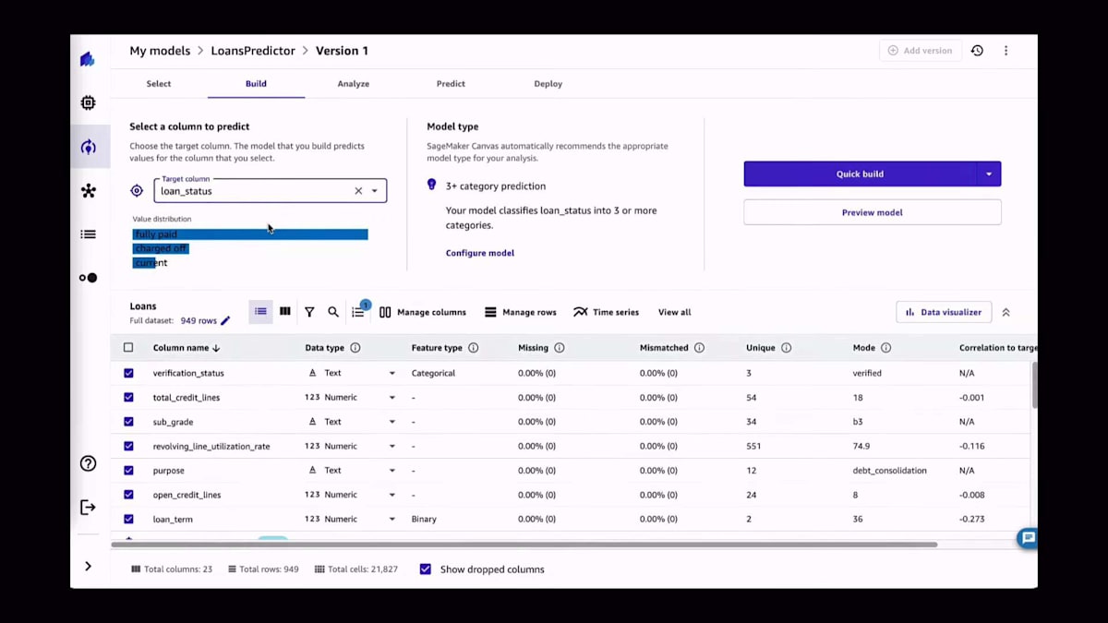Viewport: 1108px width, 623px height.
Task: Open the chat support bubble icon
Action: tap(1028, 538)
